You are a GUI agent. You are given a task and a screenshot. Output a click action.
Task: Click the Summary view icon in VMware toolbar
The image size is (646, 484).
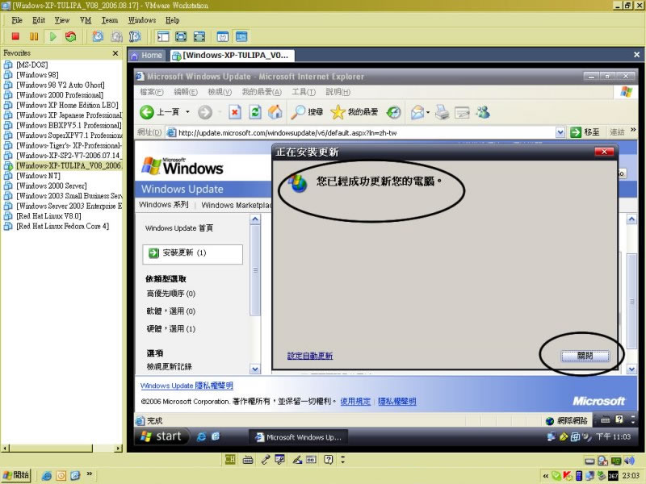click(x=223, y=36)
